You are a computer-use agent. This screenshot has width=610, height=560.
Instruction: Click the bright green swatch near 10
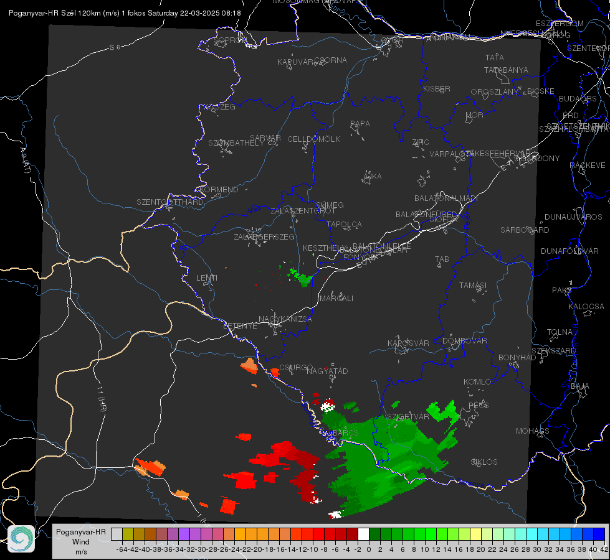pyautogui.click(x=431, y=534)
